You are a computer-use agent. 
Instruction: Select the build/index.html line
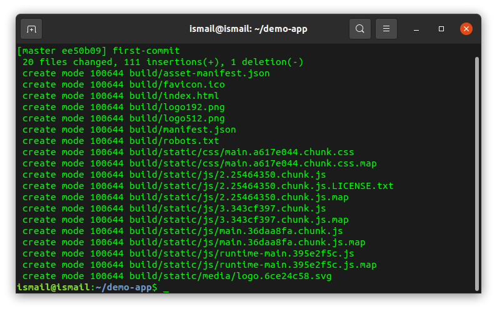click(x=174, y=96)
